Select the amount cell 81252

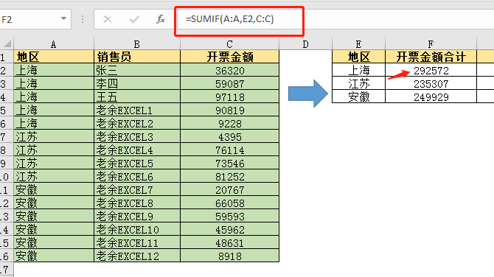coord(229,176)
